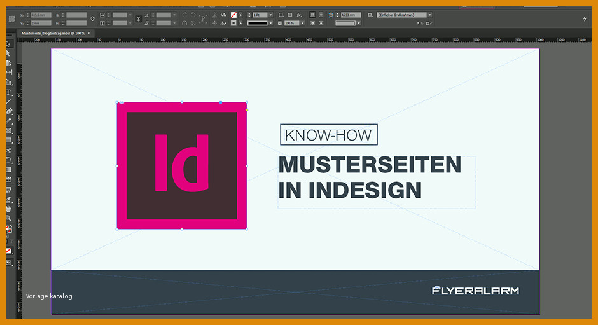598x325 pixels.
Task: Open the stroke style line dropdown
Action: 271,24
